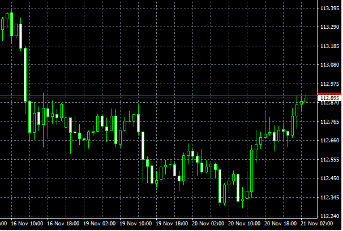This screenshot has height=231, width=343.
Task: Click the 16 Nov 18:00 time label
Action: coord(63,224)
